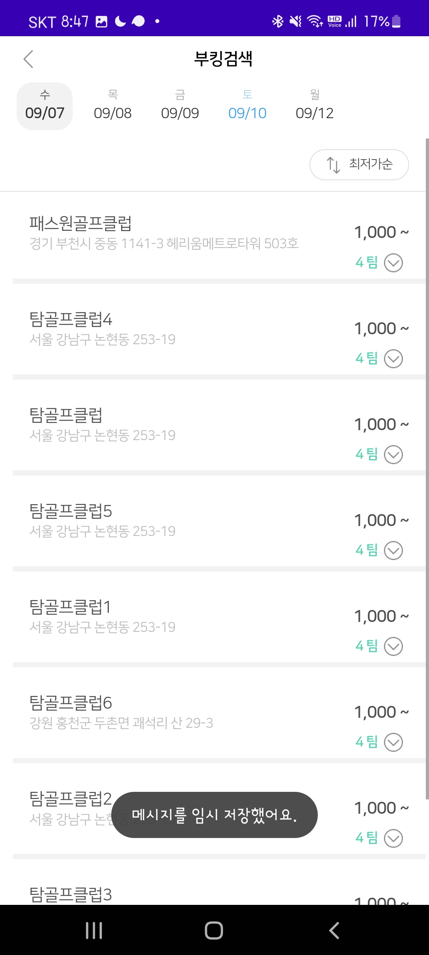Tap the back arrow in the header
Screen dimensions: 429x955
point(28,59)
